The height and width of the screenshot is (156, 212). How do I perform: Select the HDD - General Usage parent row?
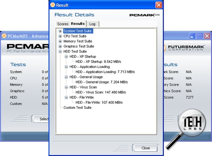tap(86, 77)
